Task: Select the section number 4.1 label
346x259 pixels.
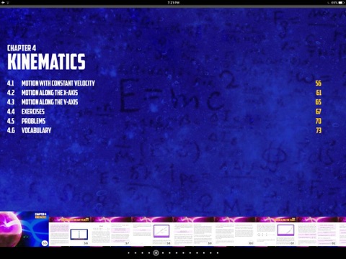Action: (11, 83)
